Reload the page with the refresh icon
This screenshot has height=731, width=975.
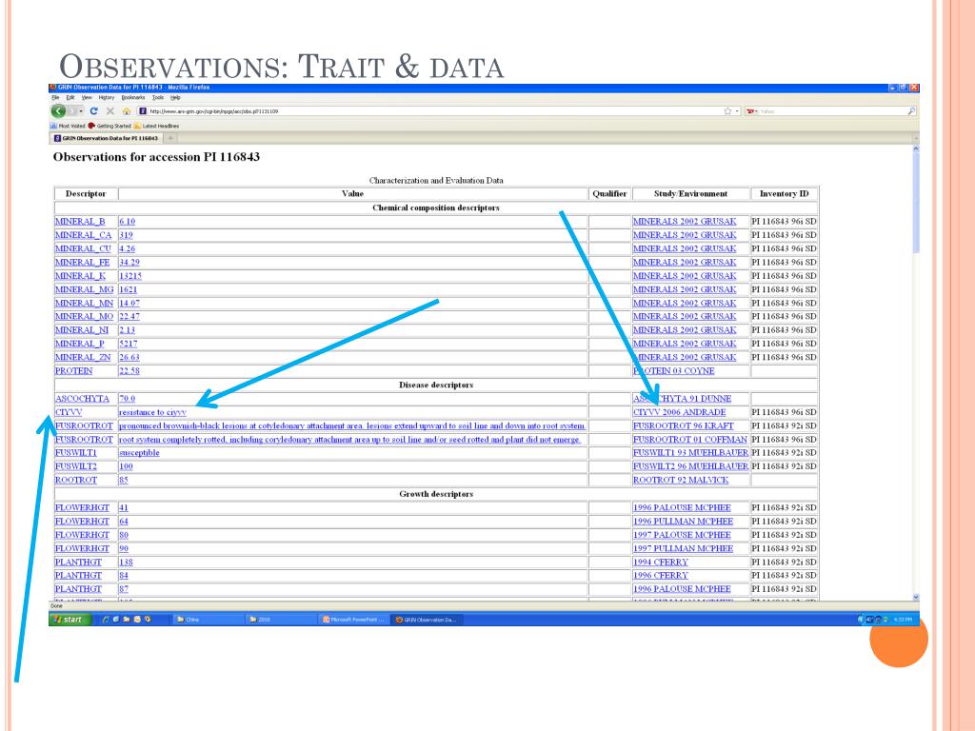(94, 111)
